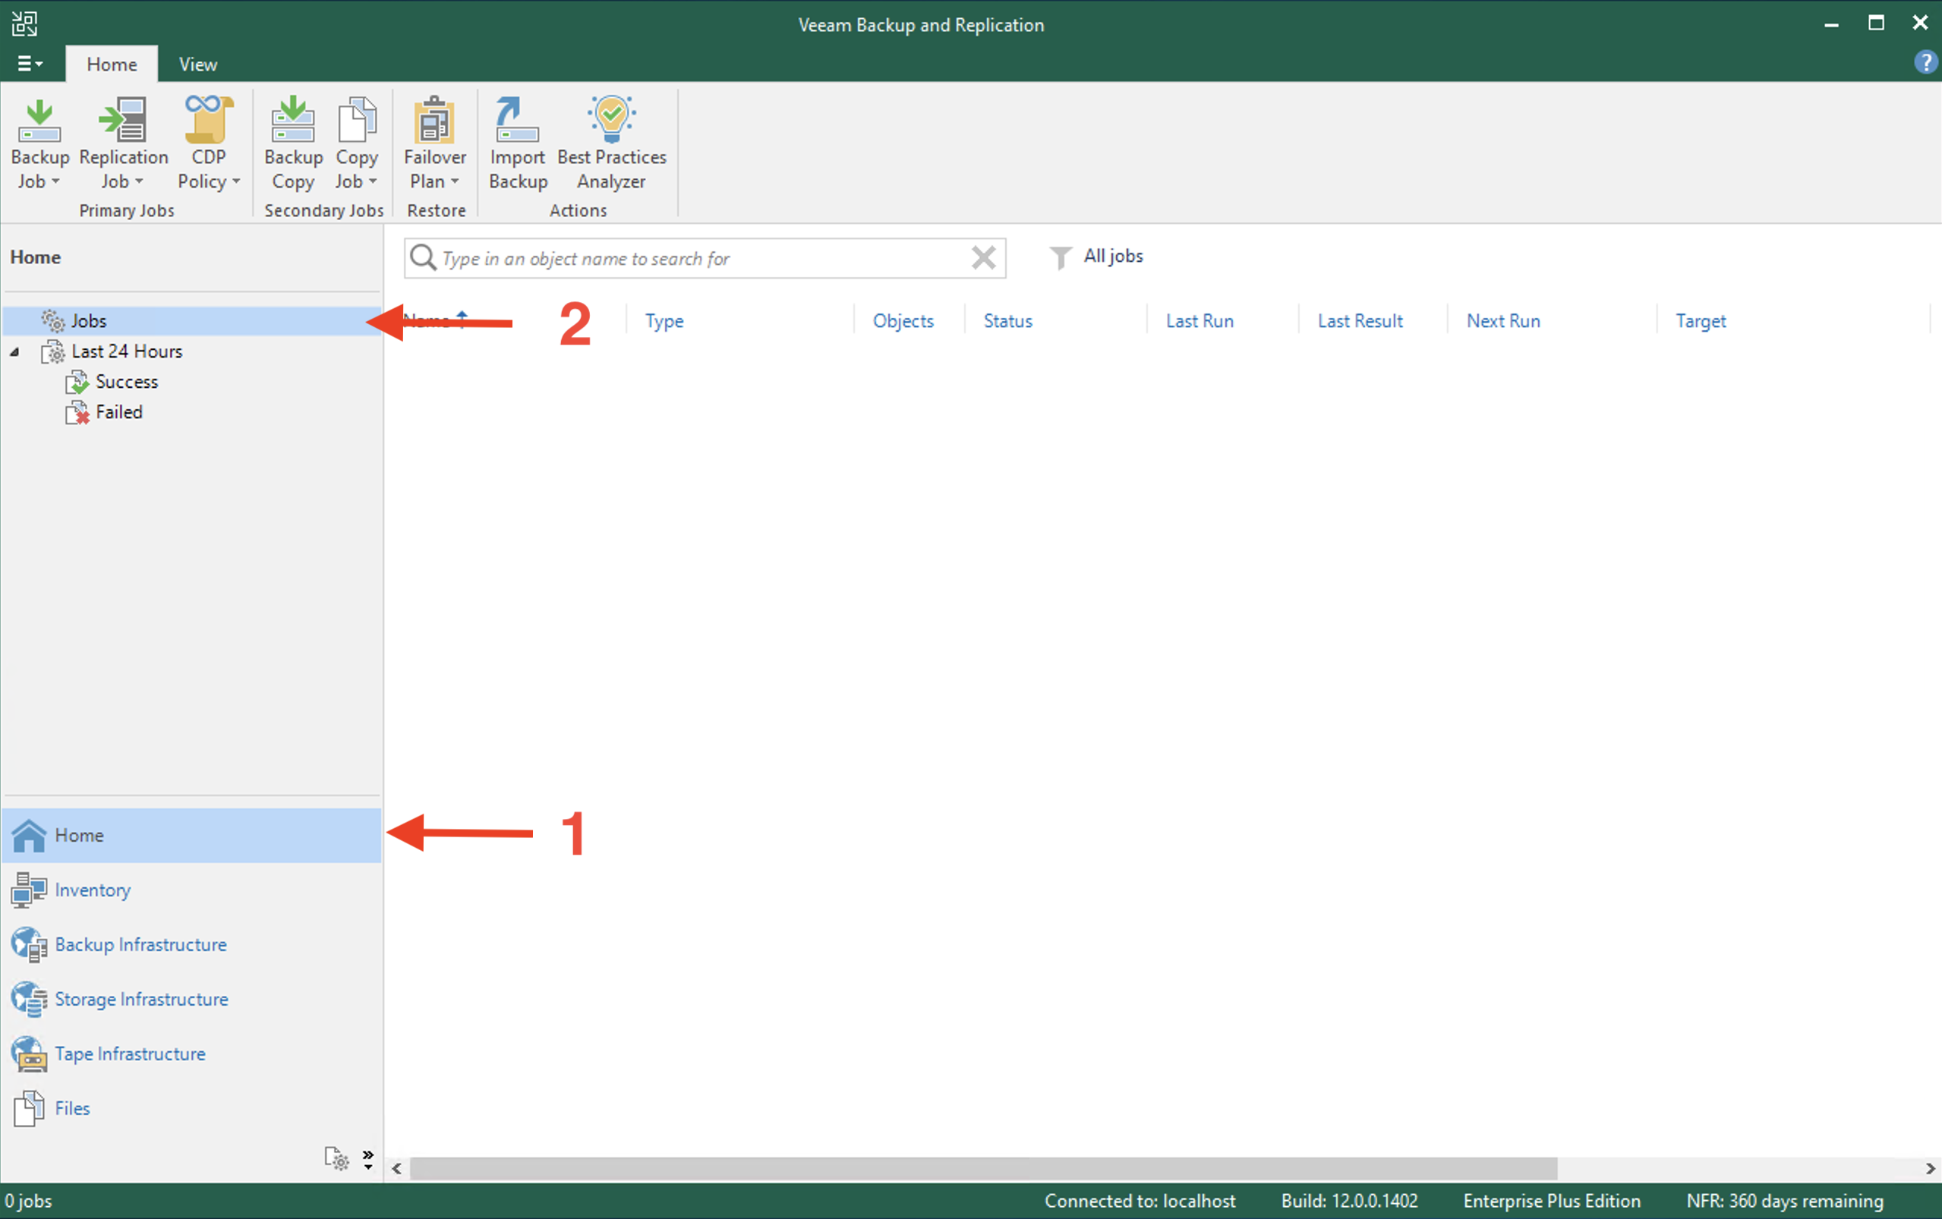The image size is (1942, 1219).
Task: Open the Tape Infrastructure view icon
Action: (29, 1054)
